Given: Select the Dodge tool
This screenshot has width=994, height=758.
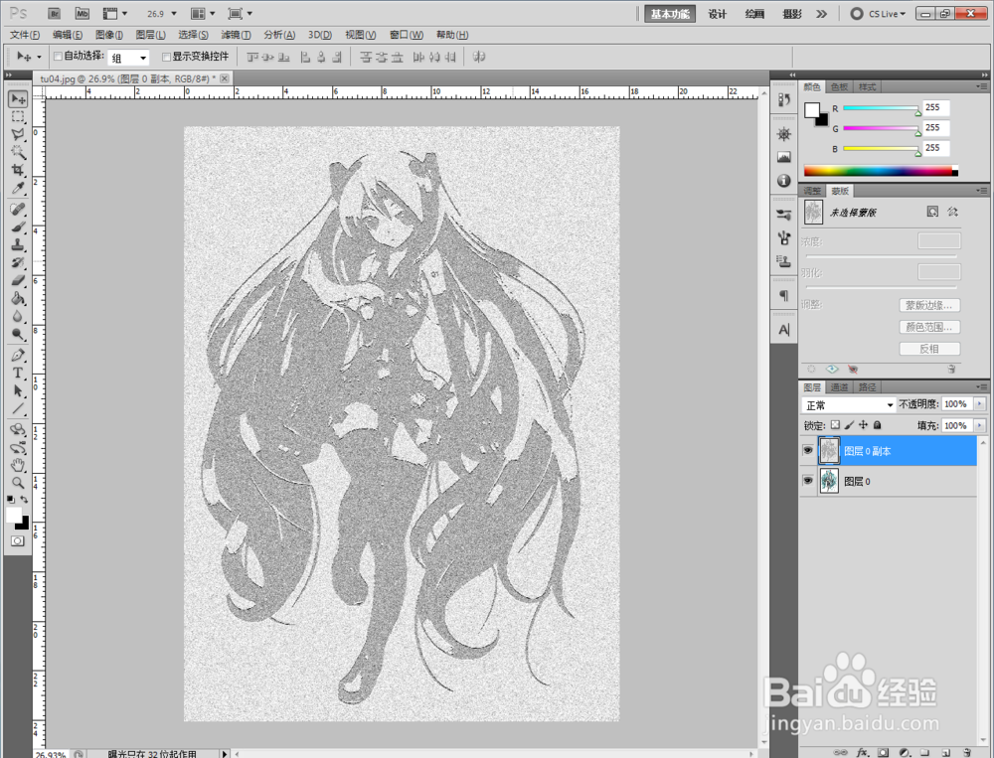Looking at the screenshot, I should click(18, 334).
